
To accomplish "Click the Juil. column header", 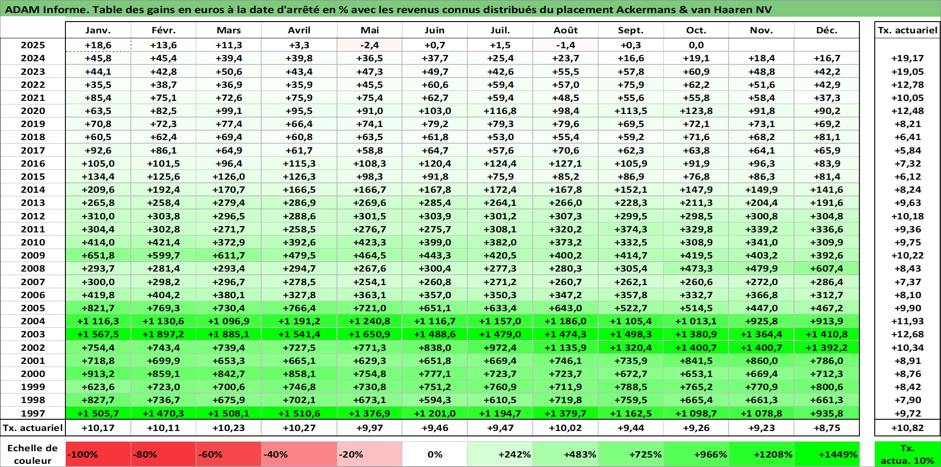I will click(500, 30).
